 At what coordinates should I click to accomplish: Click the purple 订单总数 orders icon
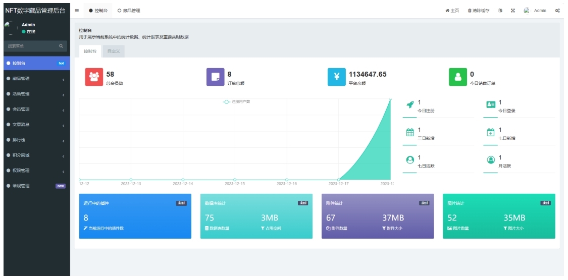click(216, 77)
